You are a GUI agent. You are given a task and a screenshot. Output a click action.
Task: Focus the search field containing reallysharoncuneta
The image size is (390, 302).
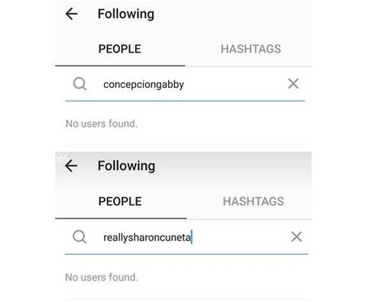[x=187, y=237]
